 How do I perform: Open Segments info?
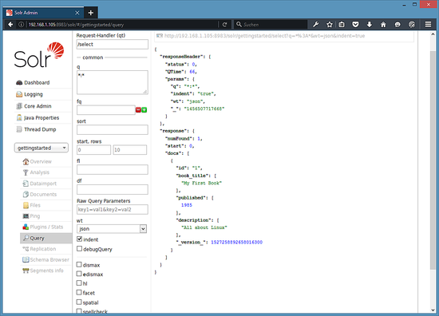[x=43, y=271]
